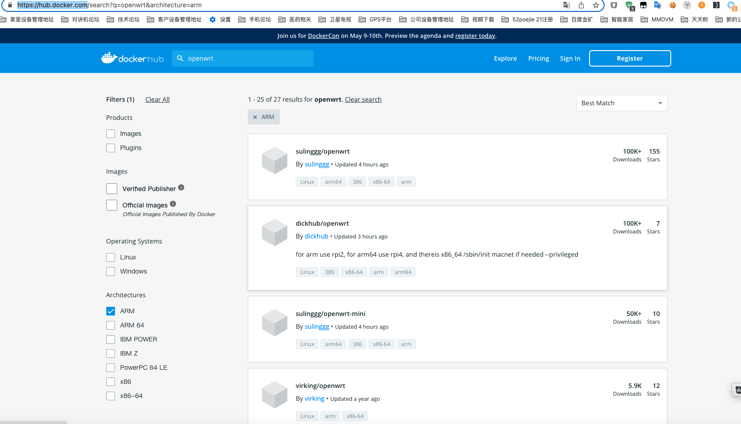741x424 pixels.
Task: Click the register today banner link
Action: point(475,36)
